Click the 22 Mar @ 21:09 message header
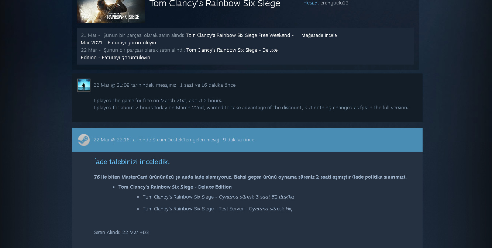492x248 pixels. click(x=164, y=85)
